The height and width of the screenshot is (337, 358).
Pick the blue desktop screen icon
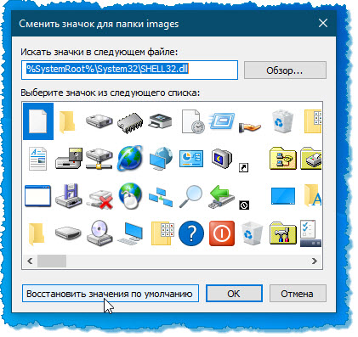283,196
